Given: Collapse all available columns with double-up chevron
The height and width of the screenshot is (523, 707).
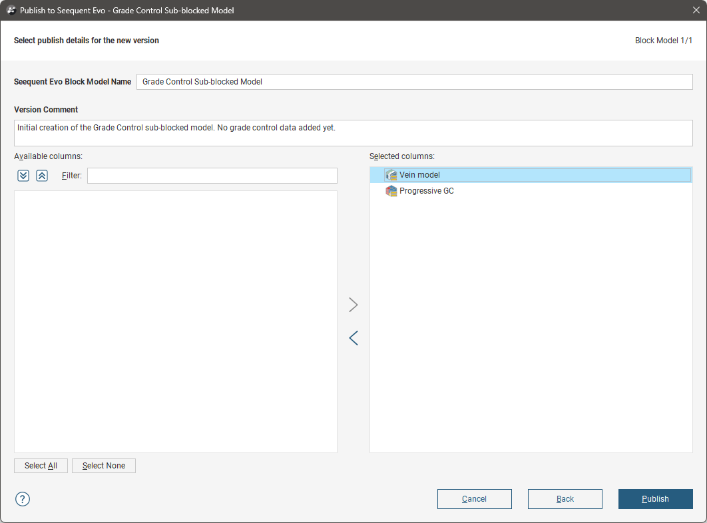Looking at the screenshot, I should [42, 176].
